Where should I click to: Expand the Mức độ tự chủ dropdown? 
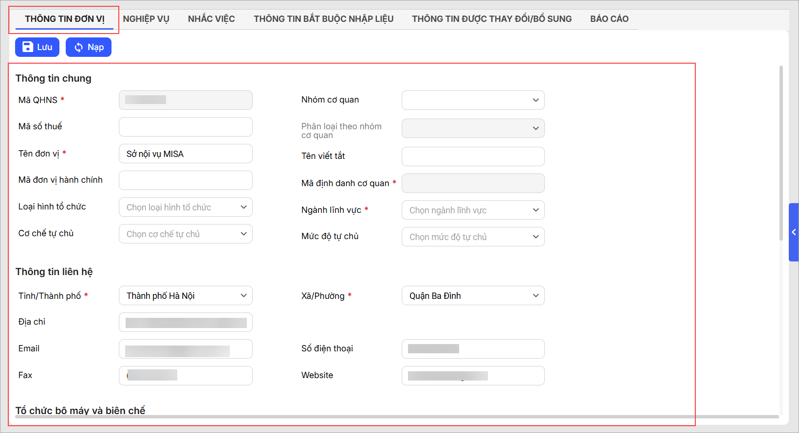pos(473,237)
